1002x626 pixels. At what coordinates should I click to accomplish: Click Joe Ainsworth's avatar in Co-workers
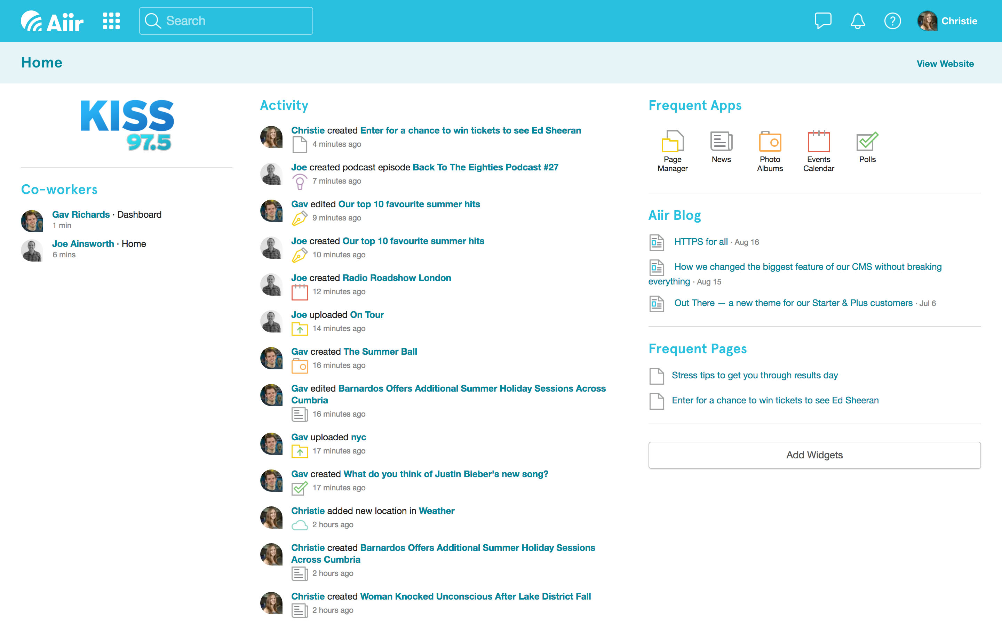32,250
